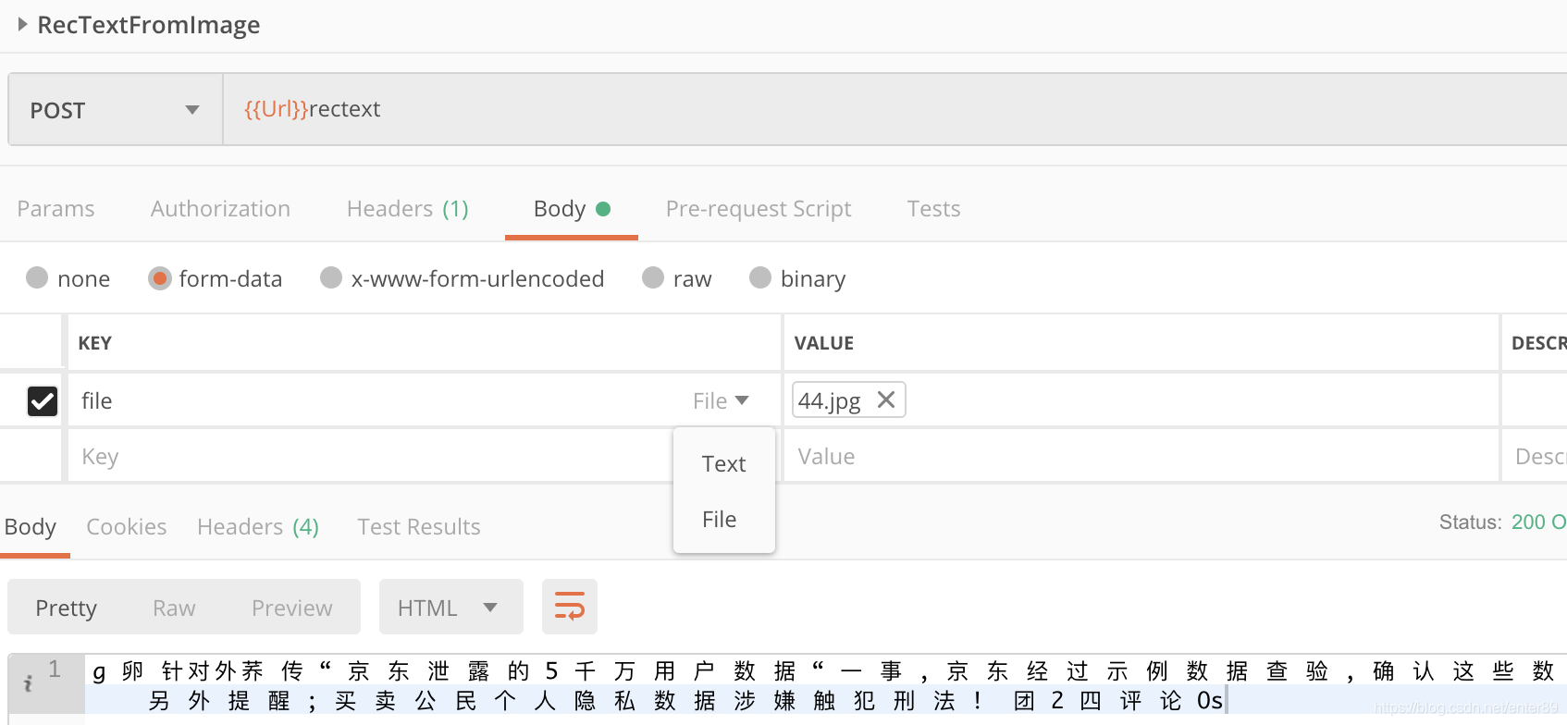
Task: Open the Tests tab
Action: point(933,209)
